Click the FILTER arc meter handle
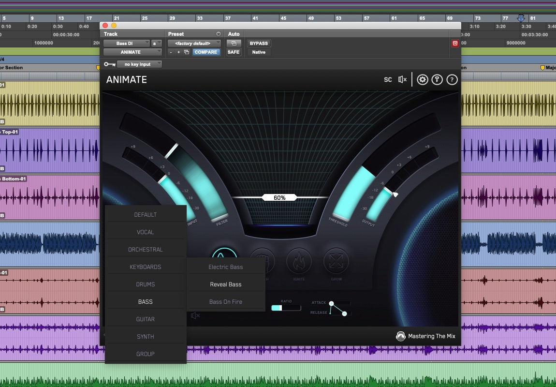The image size is (556, 387). tap(172, 151)
